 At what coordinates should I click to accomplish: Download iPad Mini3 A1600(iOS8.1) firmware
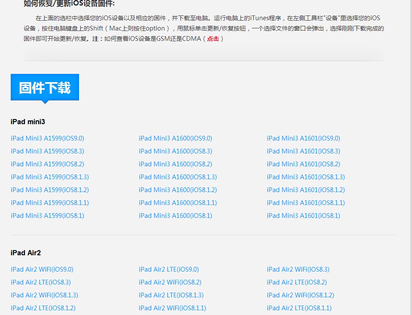pos(176,216)
